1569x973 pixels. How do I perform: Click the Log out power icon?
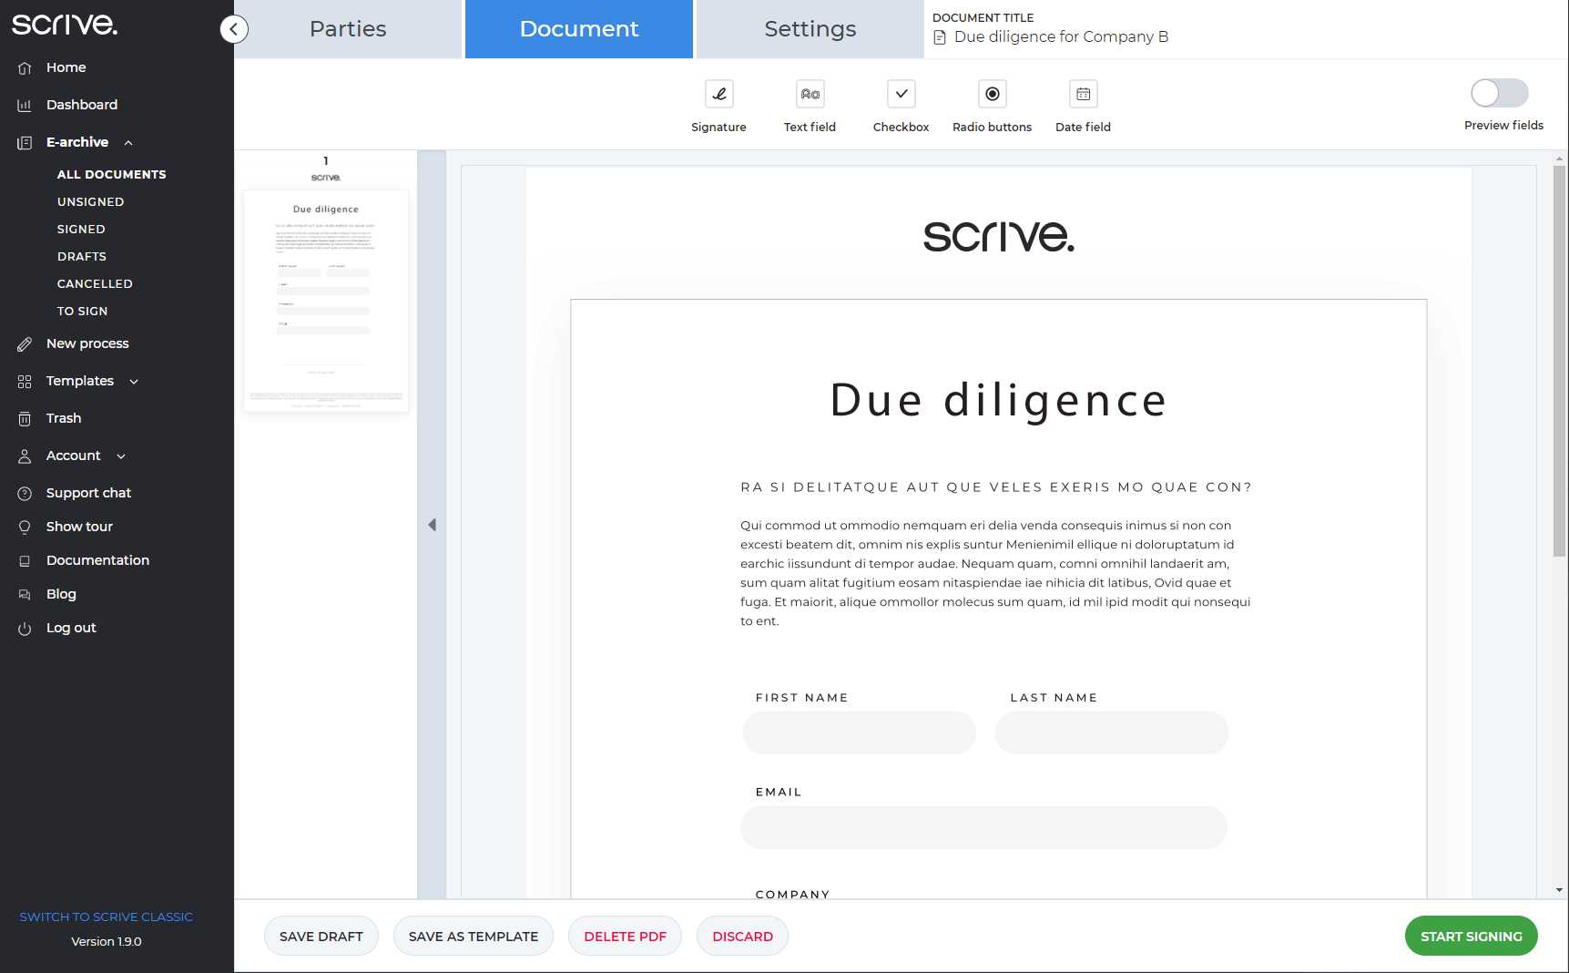pos(25,628)
